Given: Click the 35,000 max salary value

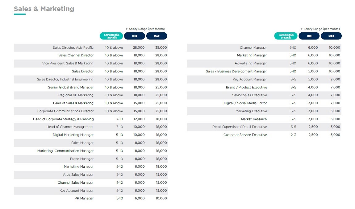Looking at the screenshot, I should [161, 47].
